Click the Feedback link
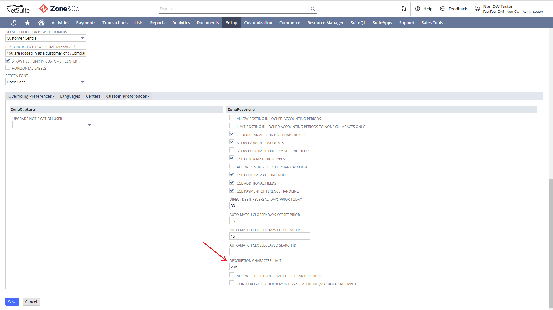This screenshot has height=310, width=553. (x=458, y=9)
